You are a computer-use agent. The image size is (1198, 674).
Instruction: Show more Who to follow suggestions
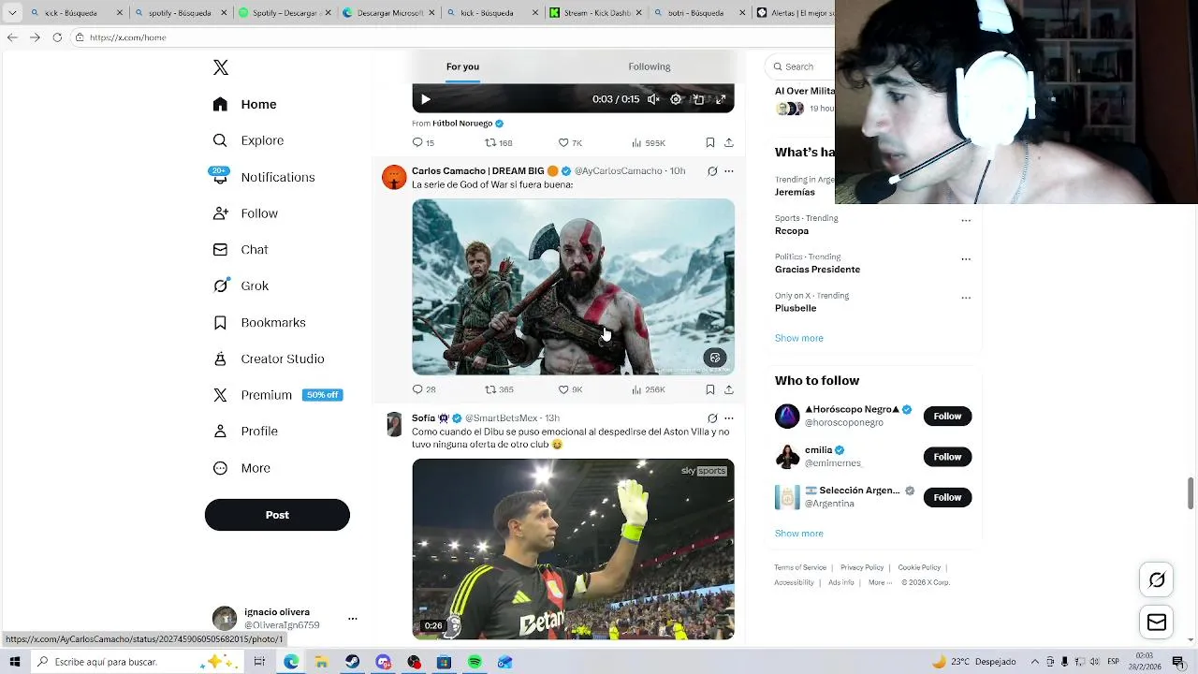pyautogui.click(x=798, y=534)
